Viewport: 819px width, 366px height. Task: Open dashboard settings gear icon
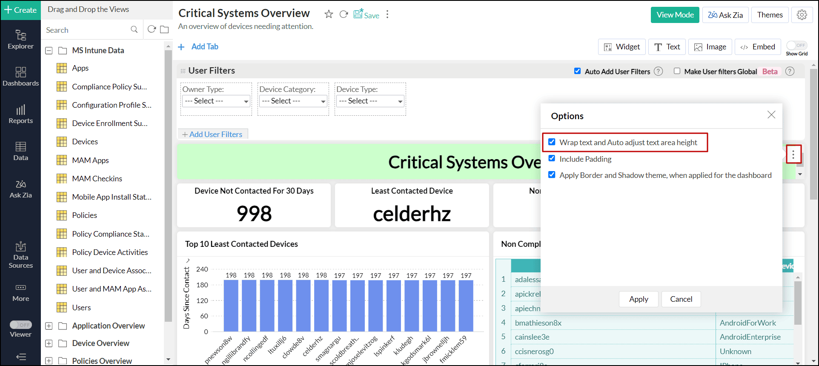coord(802,15)
